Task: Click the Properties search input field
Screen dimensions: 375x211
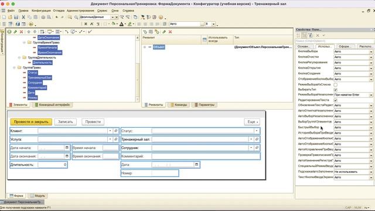Action: 335,41
